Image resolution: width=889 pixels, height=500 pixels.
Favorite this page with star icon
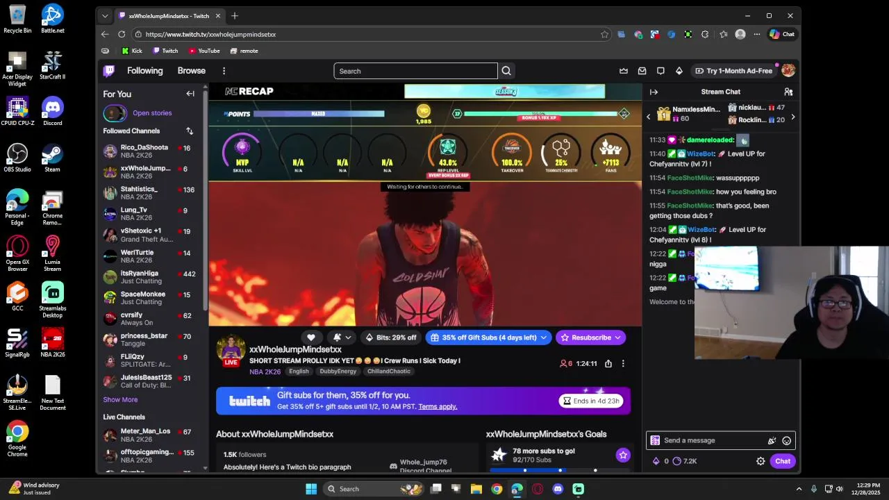click(x=604, y=34)
